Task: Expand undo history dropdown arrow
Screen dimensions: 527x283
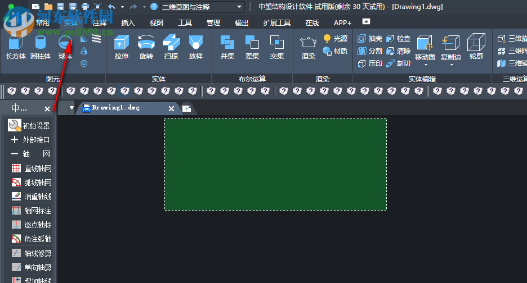Action: coord(122,7)
